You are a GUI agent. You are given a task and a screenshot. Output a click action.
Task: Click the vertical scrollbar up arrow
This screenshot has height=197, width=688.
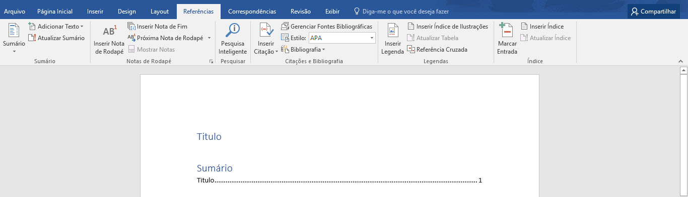click(x=684, y=71)
